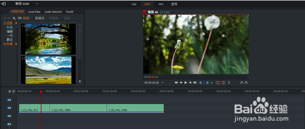Click the remove (lift) icon

(218, 83)
